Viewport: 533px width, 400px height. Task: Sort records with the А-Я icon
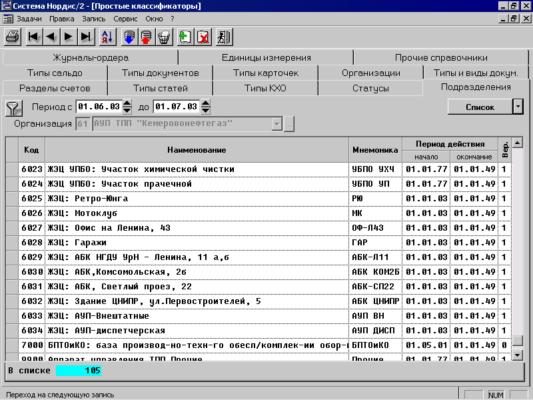[x=107, y=37]
